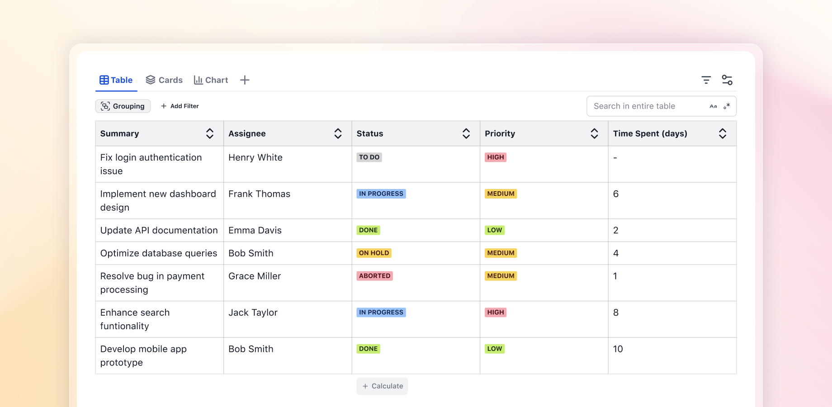Select 'Enhance search funtionality' cell
Viewport: 832px width, 407px height.
(x=160, y=319)
